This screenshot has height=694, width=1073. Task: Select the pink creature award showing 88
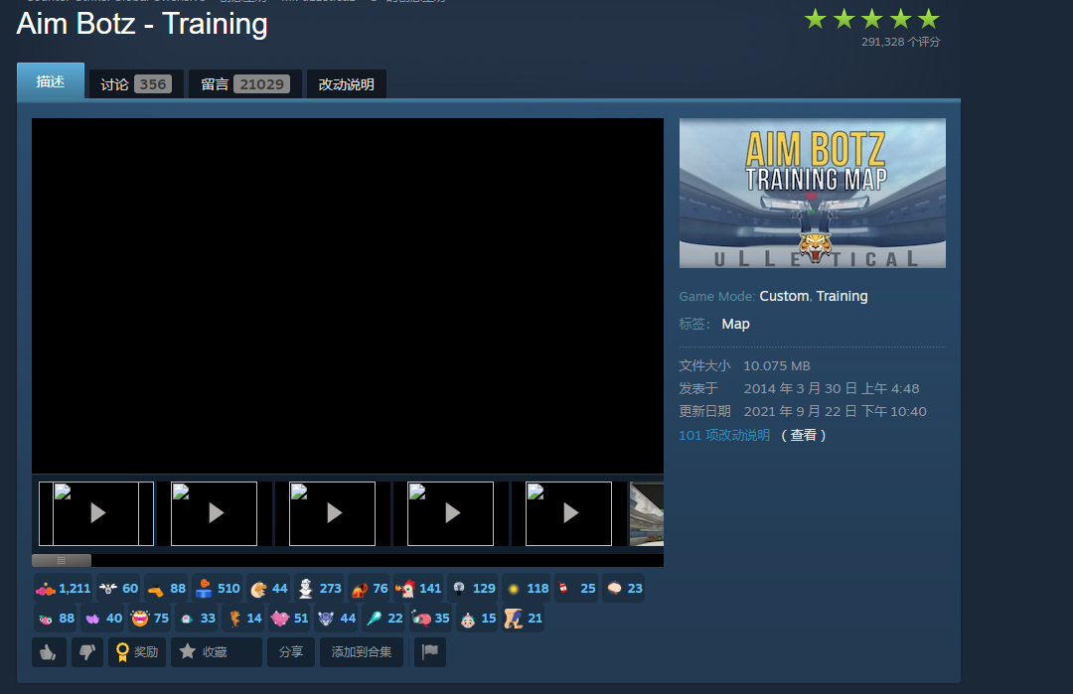click(x=56, y=619)
